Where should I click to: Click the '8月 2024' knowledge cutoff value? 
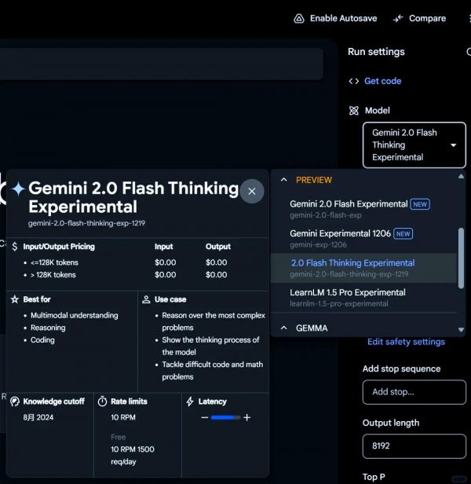click(38, 418)
